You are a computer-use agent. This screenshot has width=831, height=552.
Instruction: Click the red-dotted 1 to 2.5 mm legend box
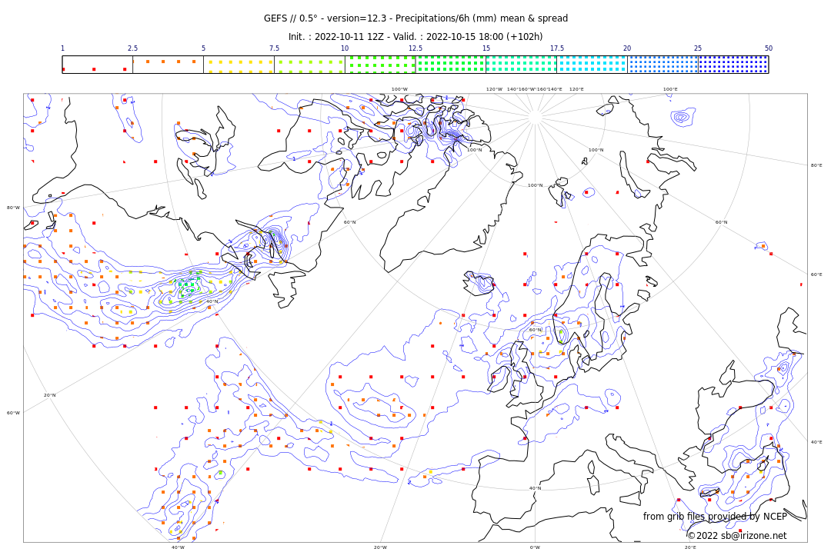tap(98, 65)
